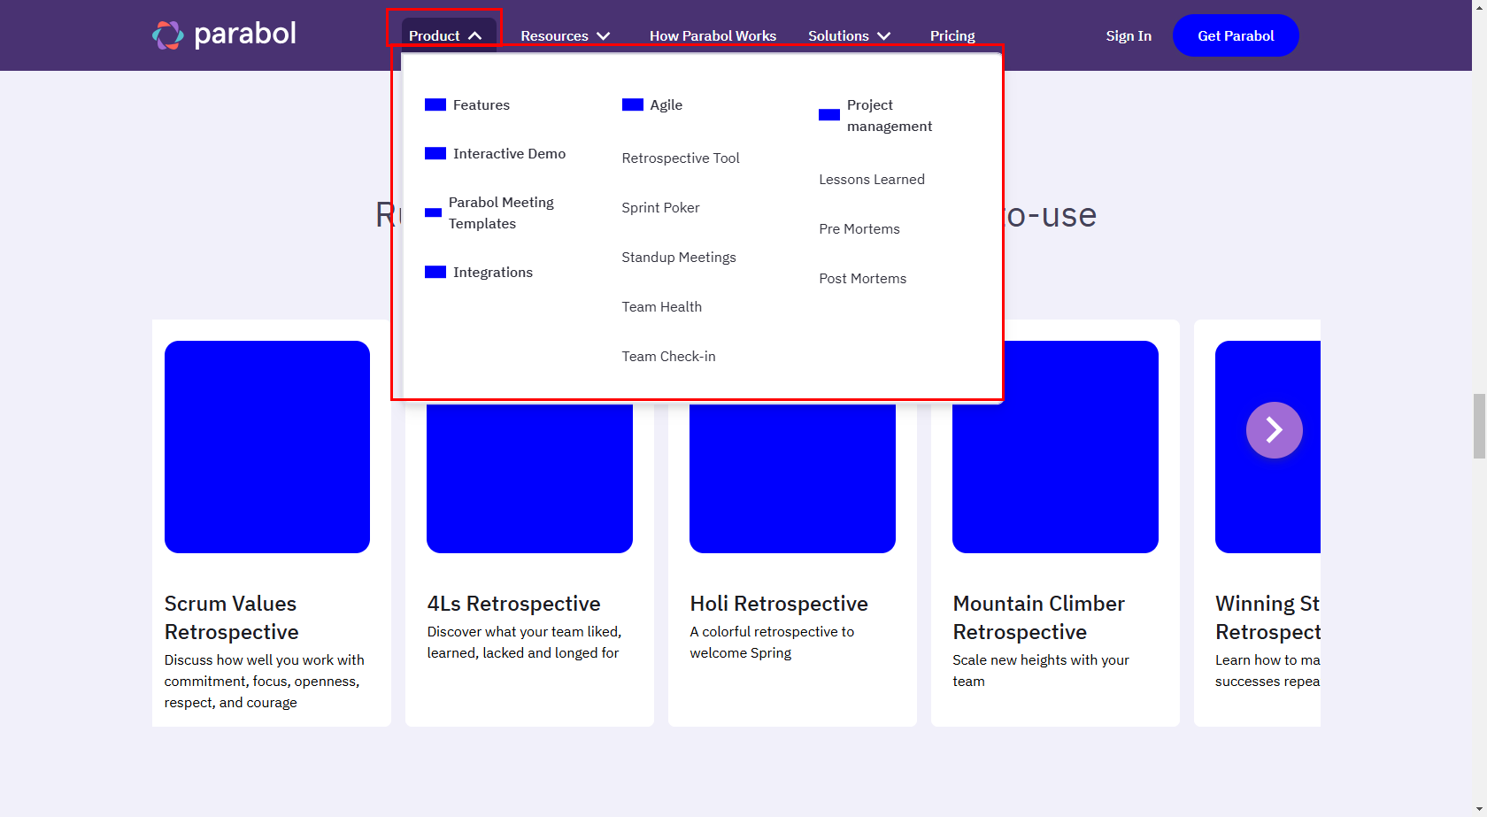The image size is (1487, 817).
Task: Click the icon beside Features
Action: (435, 104)
